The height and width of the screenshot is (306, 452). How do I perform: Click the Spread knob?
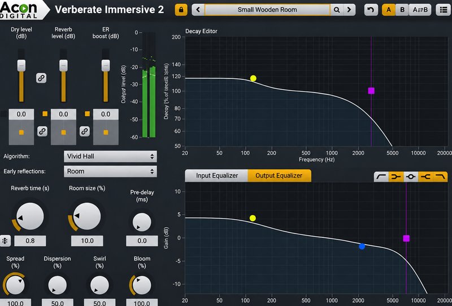point(15,286)
